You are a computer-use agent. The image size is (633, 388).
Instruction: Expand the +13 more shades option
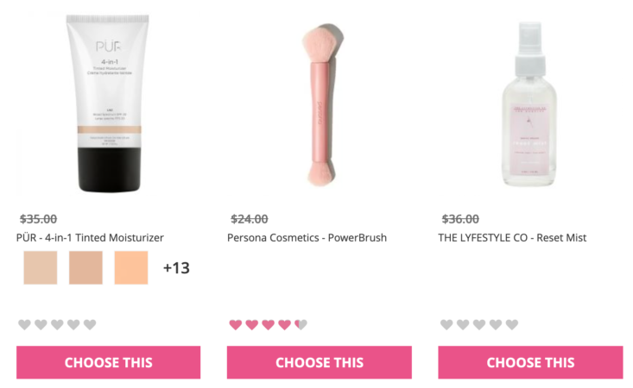pos(176,268)
